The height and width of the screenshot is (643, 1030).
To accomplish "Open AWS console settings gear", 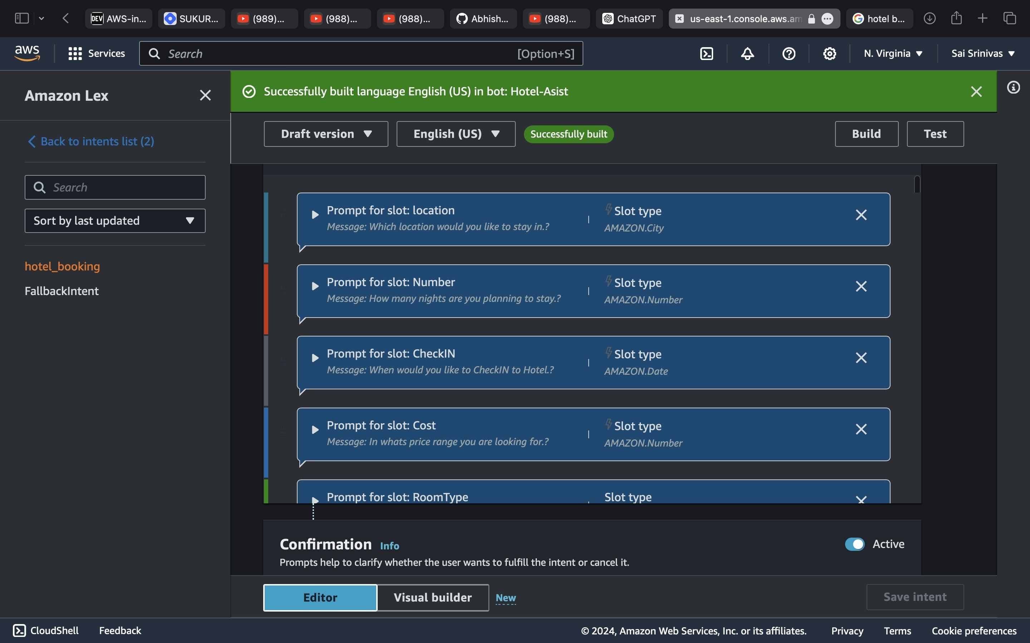I will pos(829,54).
